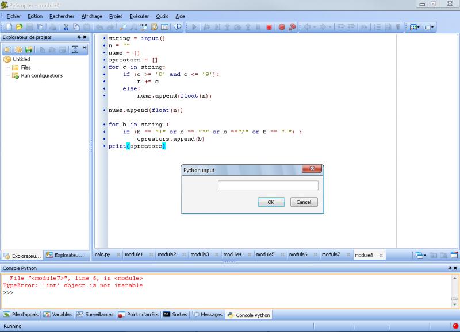The height and width of the screenshot is (332, 460).
Task: Open the Points d'arrêts tab
Action: tap(138, 314)
